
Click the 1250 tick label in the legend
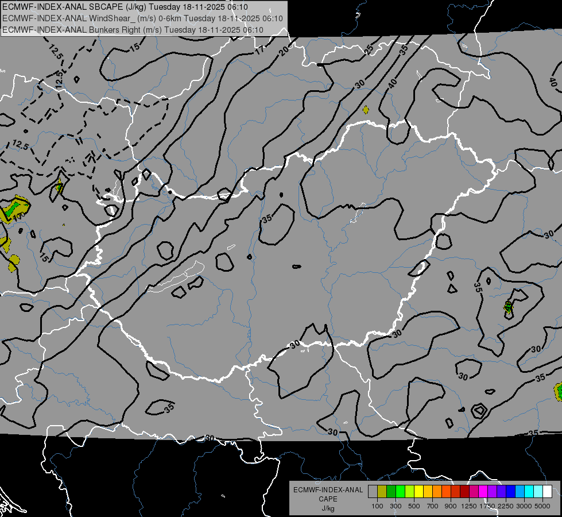(x=469, y=506)
